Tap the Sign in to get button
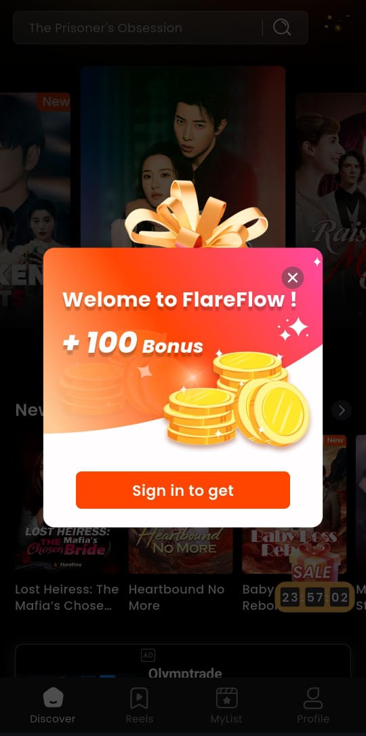This screenshot has height=736, width=366. click(x=183, y=490)
